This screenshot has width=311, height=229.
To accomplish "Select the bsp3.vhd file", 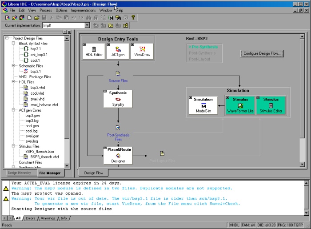I will click(38, 87).
